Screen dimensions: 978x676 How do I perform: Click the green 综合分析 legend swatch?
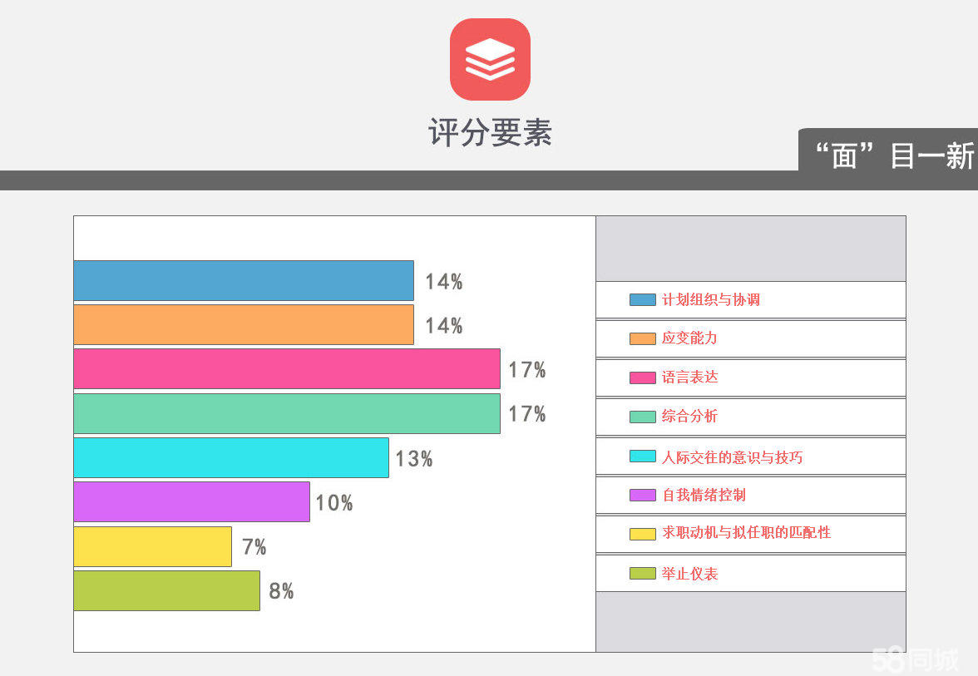[642, 417]
